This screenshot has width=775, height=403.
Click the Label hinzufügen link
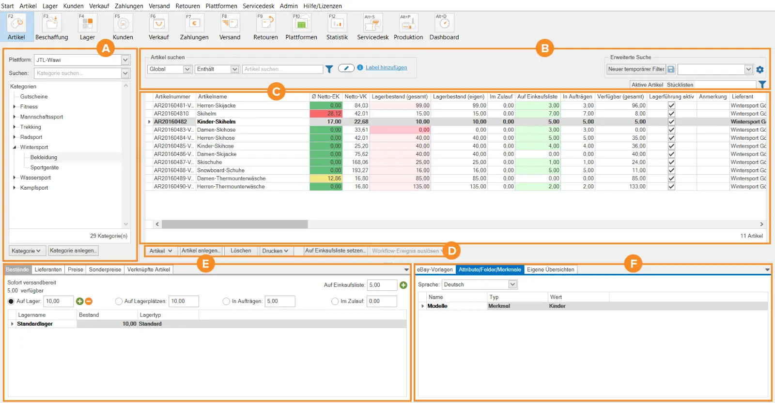[x=386, y=68]
